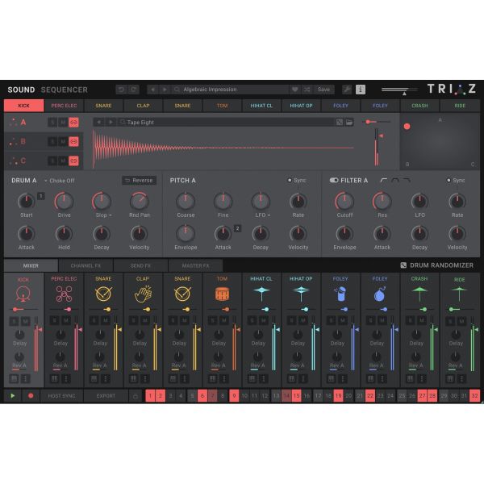Open settings wrench icon

(347, 90)
